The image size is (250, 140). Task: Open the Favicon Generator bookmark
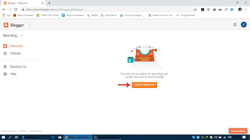(x=73, y=15)
